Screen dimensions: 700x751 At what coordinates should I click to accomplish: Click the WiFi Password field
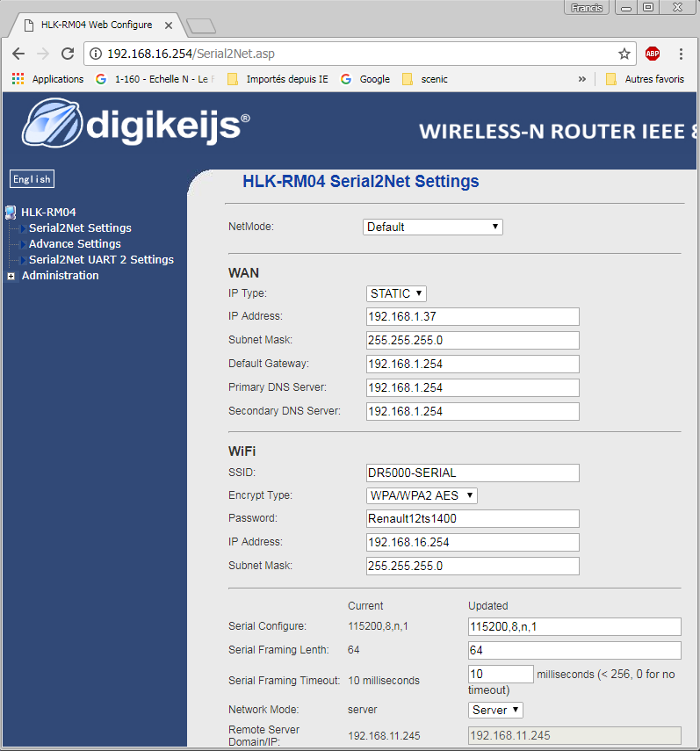coord(473,519)
